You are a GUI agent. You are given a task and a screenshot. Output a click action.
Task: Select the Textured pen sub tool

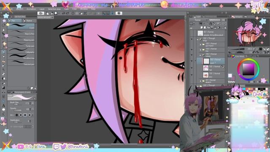(21, 63)
